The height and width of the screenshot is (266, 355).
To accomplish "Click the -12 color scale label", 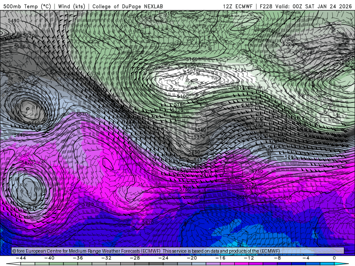I will coord(249,258).
